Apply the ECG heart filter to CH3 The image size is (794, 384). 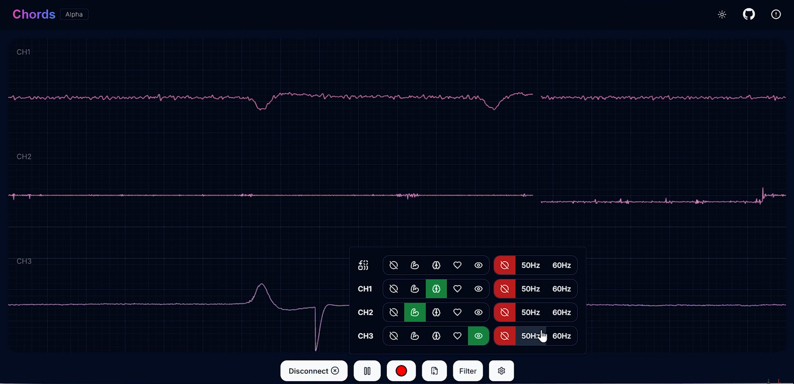[x=457, y=336]
